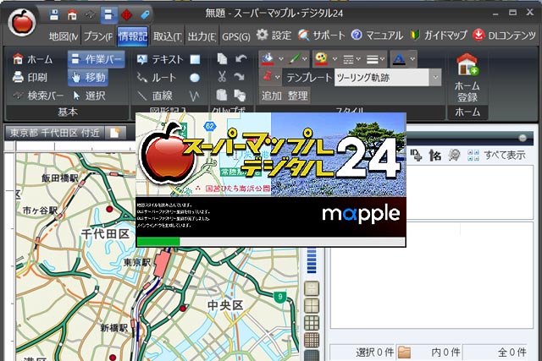Open the 地図 ribbon tab
Viewport: 542px width, 361px height.
click(64, 36)
